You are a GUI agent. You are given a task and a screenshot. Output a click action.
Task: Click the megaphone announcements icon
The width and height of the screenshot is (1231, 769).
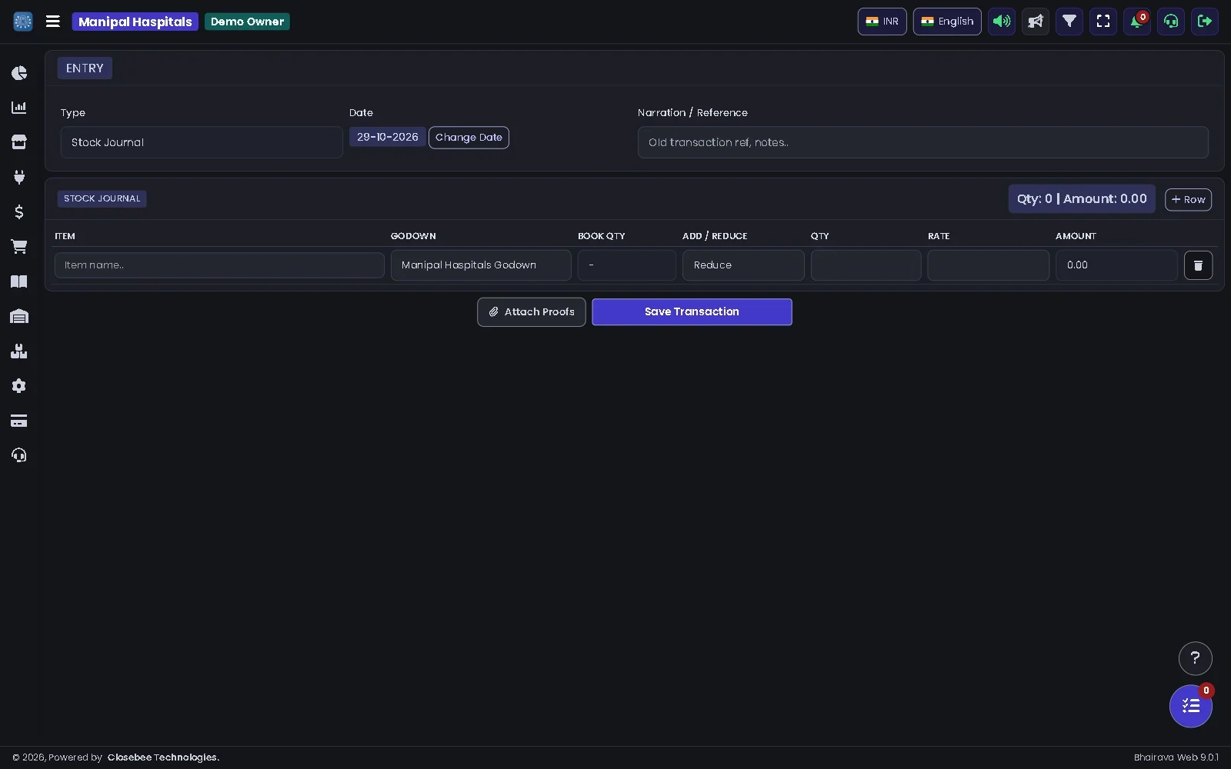[1036, 22]
